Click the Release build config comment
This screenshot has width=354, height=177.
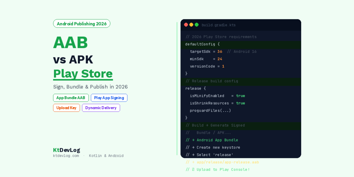click(212, 81)
